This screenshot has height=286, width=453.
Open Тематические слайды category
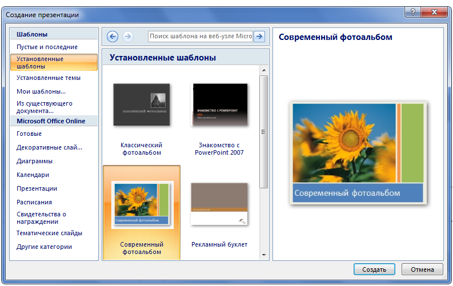tap(49, 233)
